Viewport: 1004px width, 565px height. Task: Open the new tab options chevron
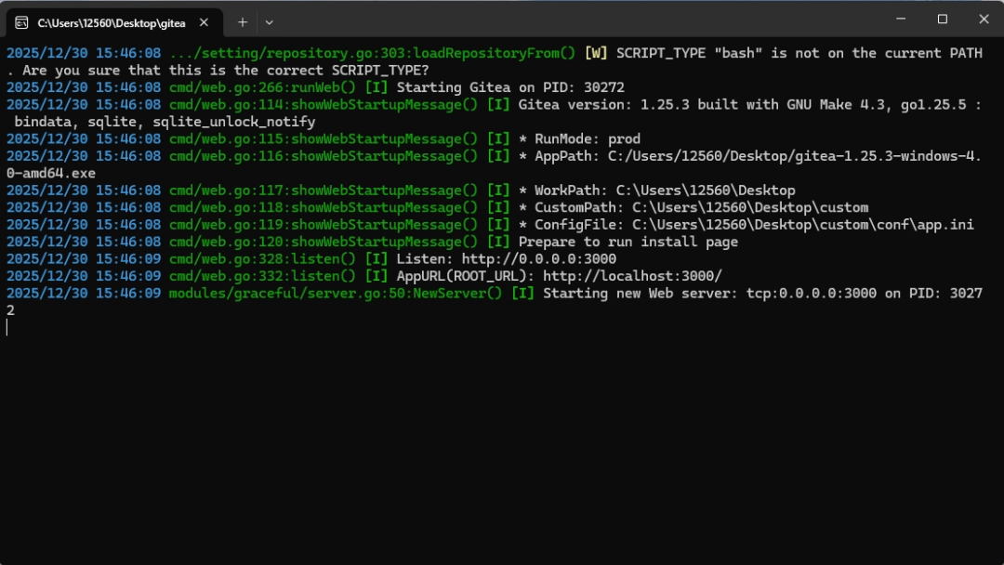[x=270, y=21]
